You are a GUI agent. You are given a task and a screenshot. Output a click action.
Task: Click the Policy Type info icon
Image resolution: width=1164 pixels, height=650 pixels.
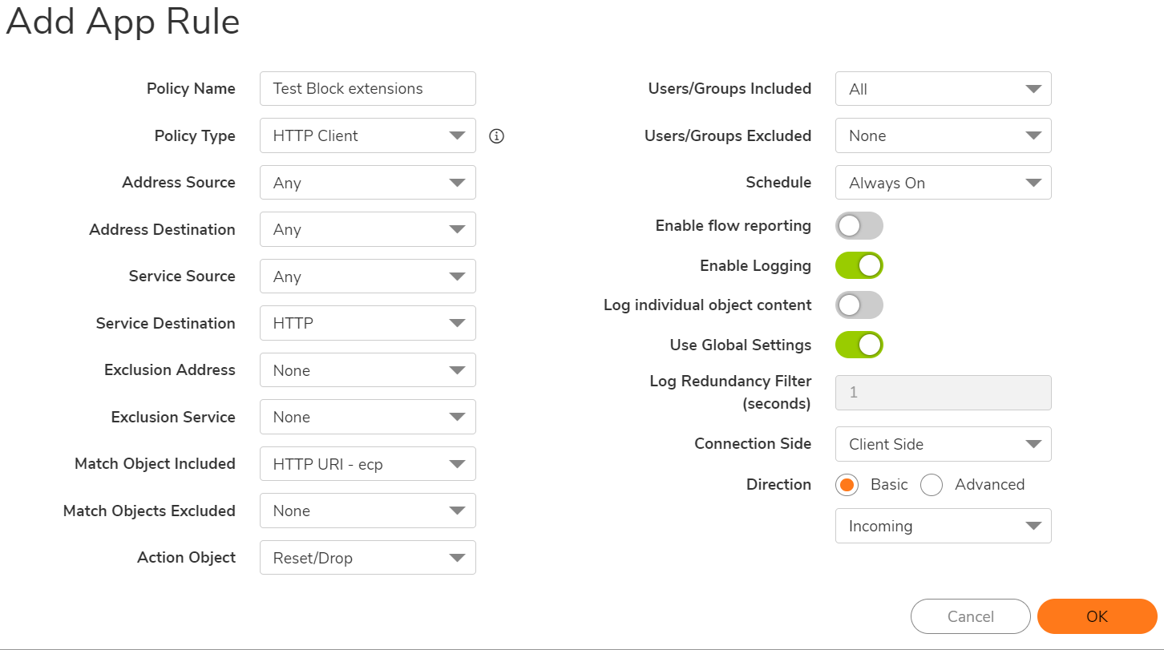[496, 136]
